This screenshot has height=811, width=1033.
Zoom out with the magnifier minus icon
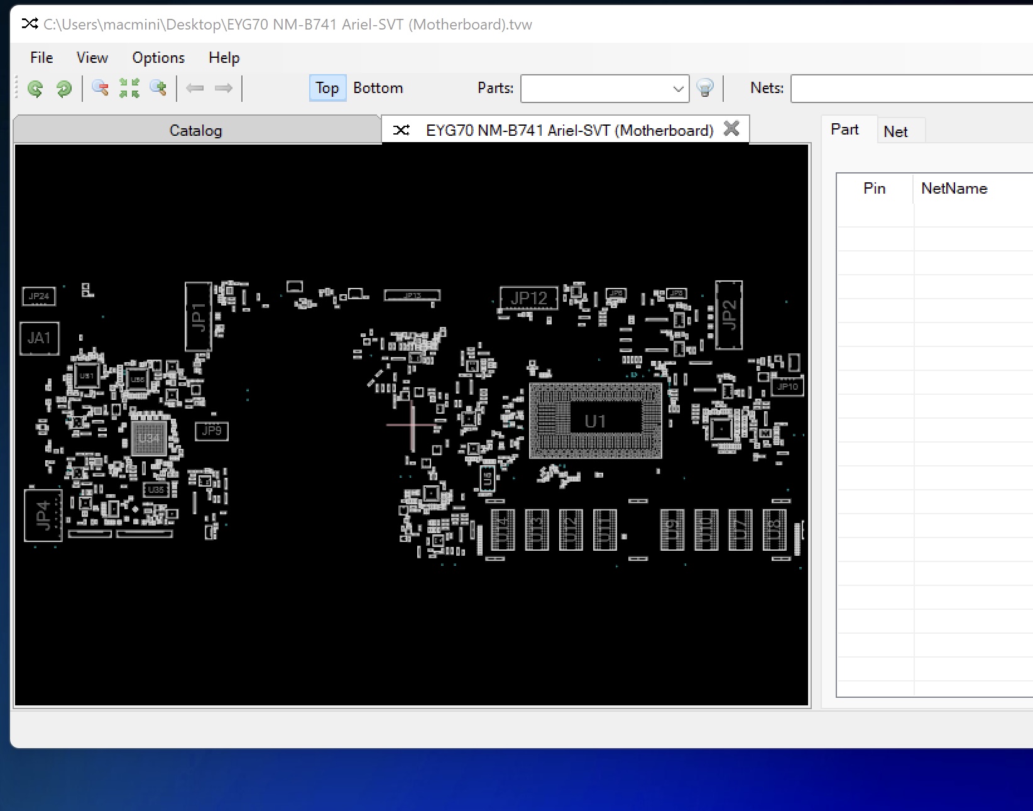point(100,89)
